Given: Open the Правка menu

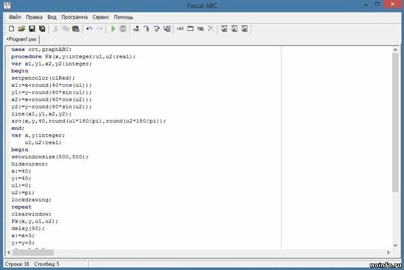Looking at the screenshot, I should tap(34, 17).
